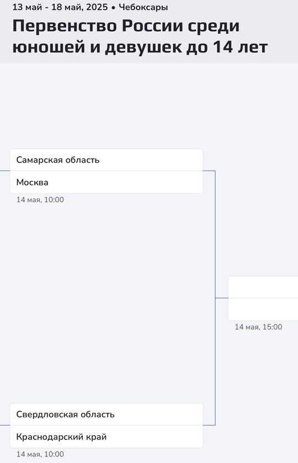Click the empty bottom slot of next-round match
298x463 pixels.
click(263, 309)
